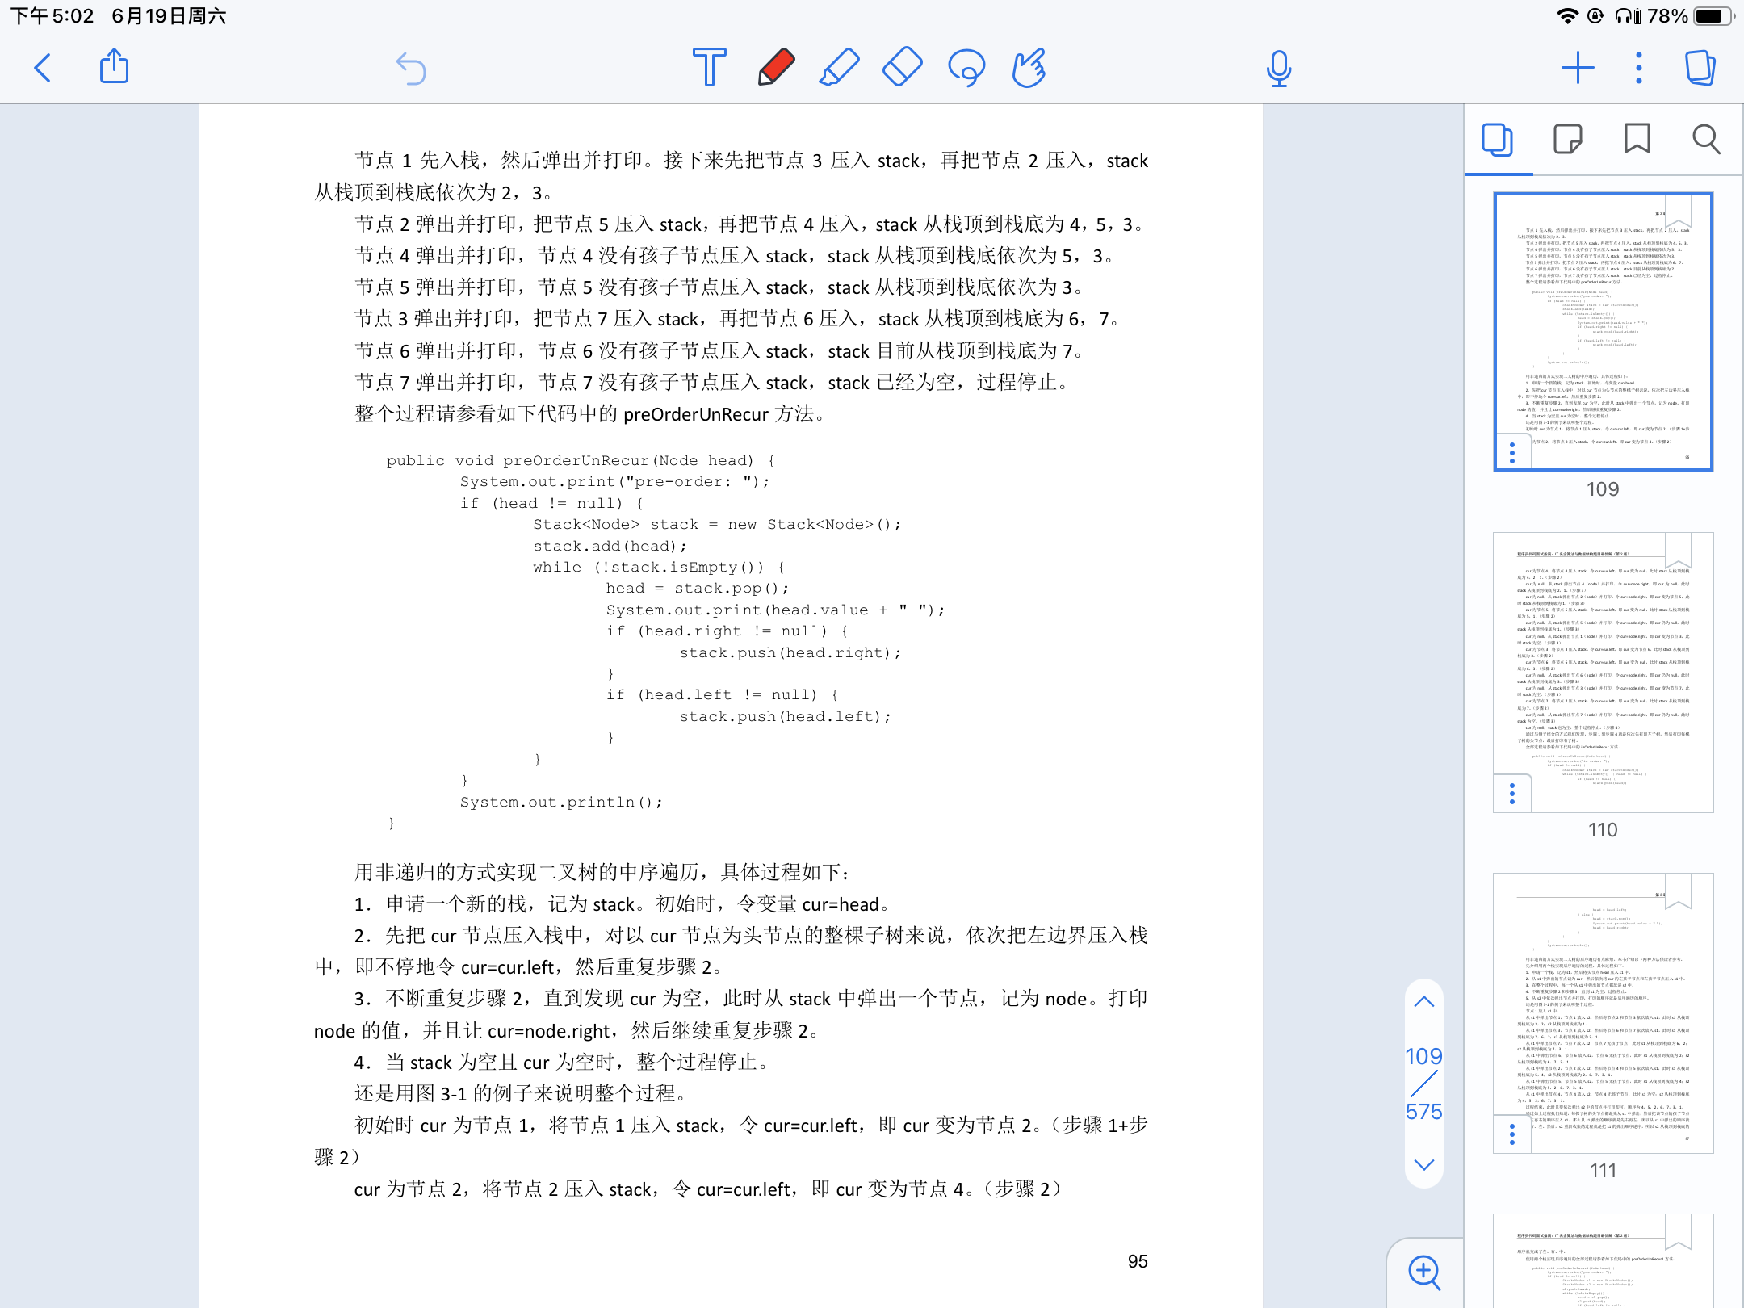Start an audio recording with the microphone
The width and height of the screenshot is (1744, 1308).
[1279, 69]
